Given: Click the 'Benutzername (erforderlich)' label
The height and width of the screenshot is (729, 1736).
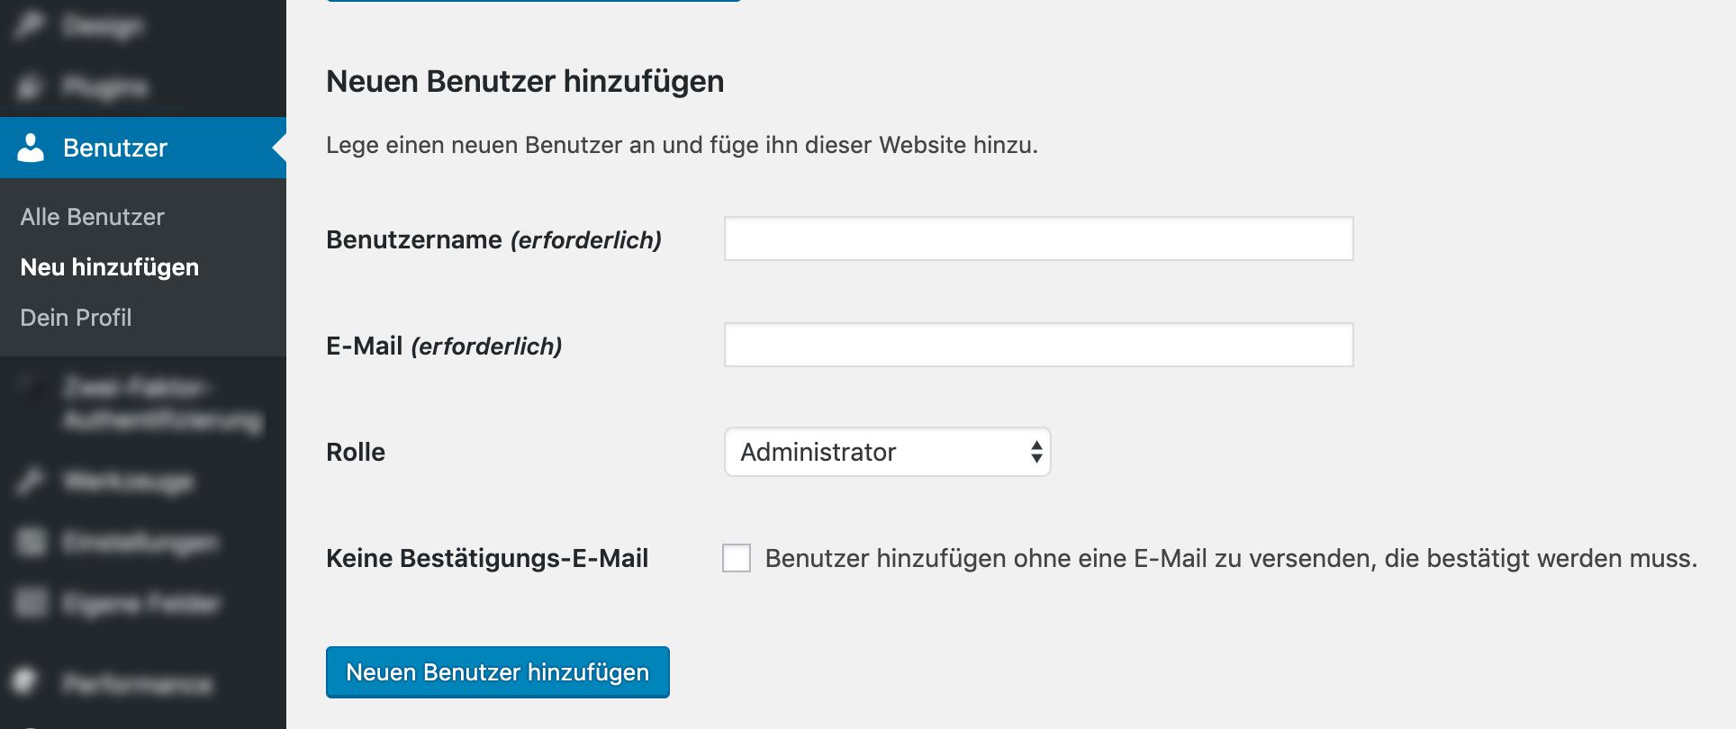Looking at the screenshot, I should click(x=493, y=240).
